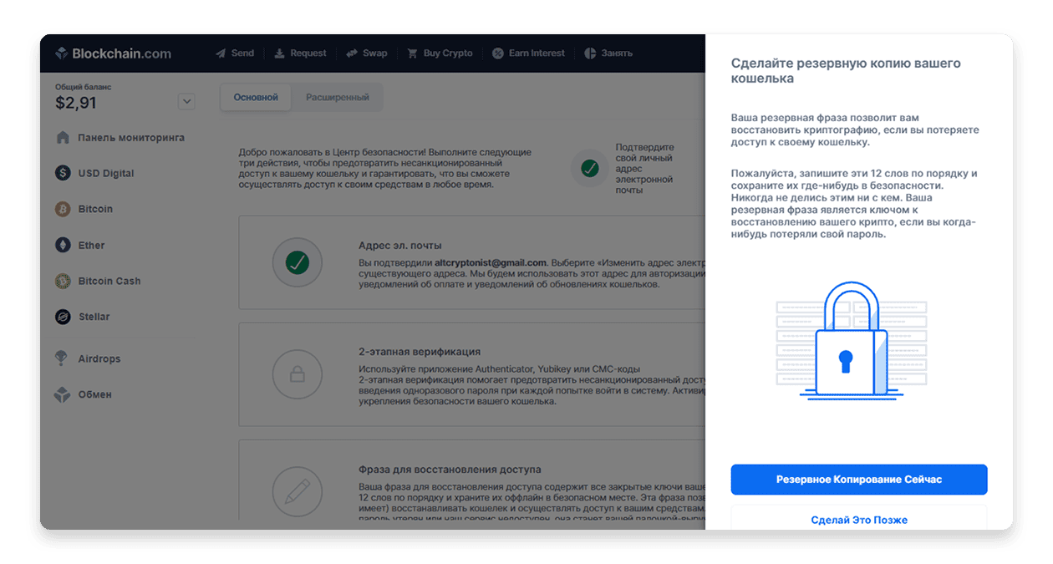This screenshot has width=1053, height=564.
Task: Click the Сделай Это Позже button
Action: [859, 520]
